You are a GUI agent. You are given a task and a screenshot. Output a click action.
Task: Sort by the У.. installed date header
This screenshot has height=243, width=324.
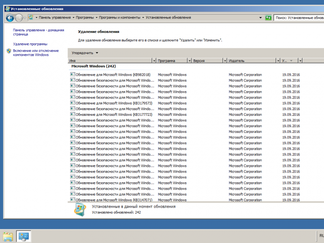pyautogui.click(x=290, y=61)
